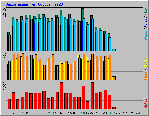Click day 12 on the x-axis
The width and height of the screenshot is (149, 116).
click(57, 113)
